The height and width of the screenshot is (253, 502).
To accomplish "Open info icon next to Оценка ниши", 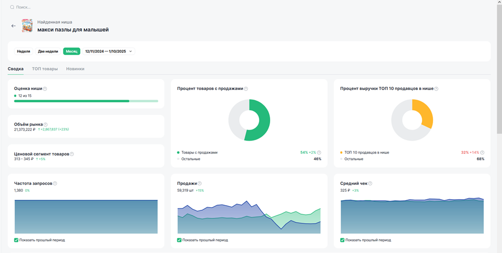I will coord(45,89).
